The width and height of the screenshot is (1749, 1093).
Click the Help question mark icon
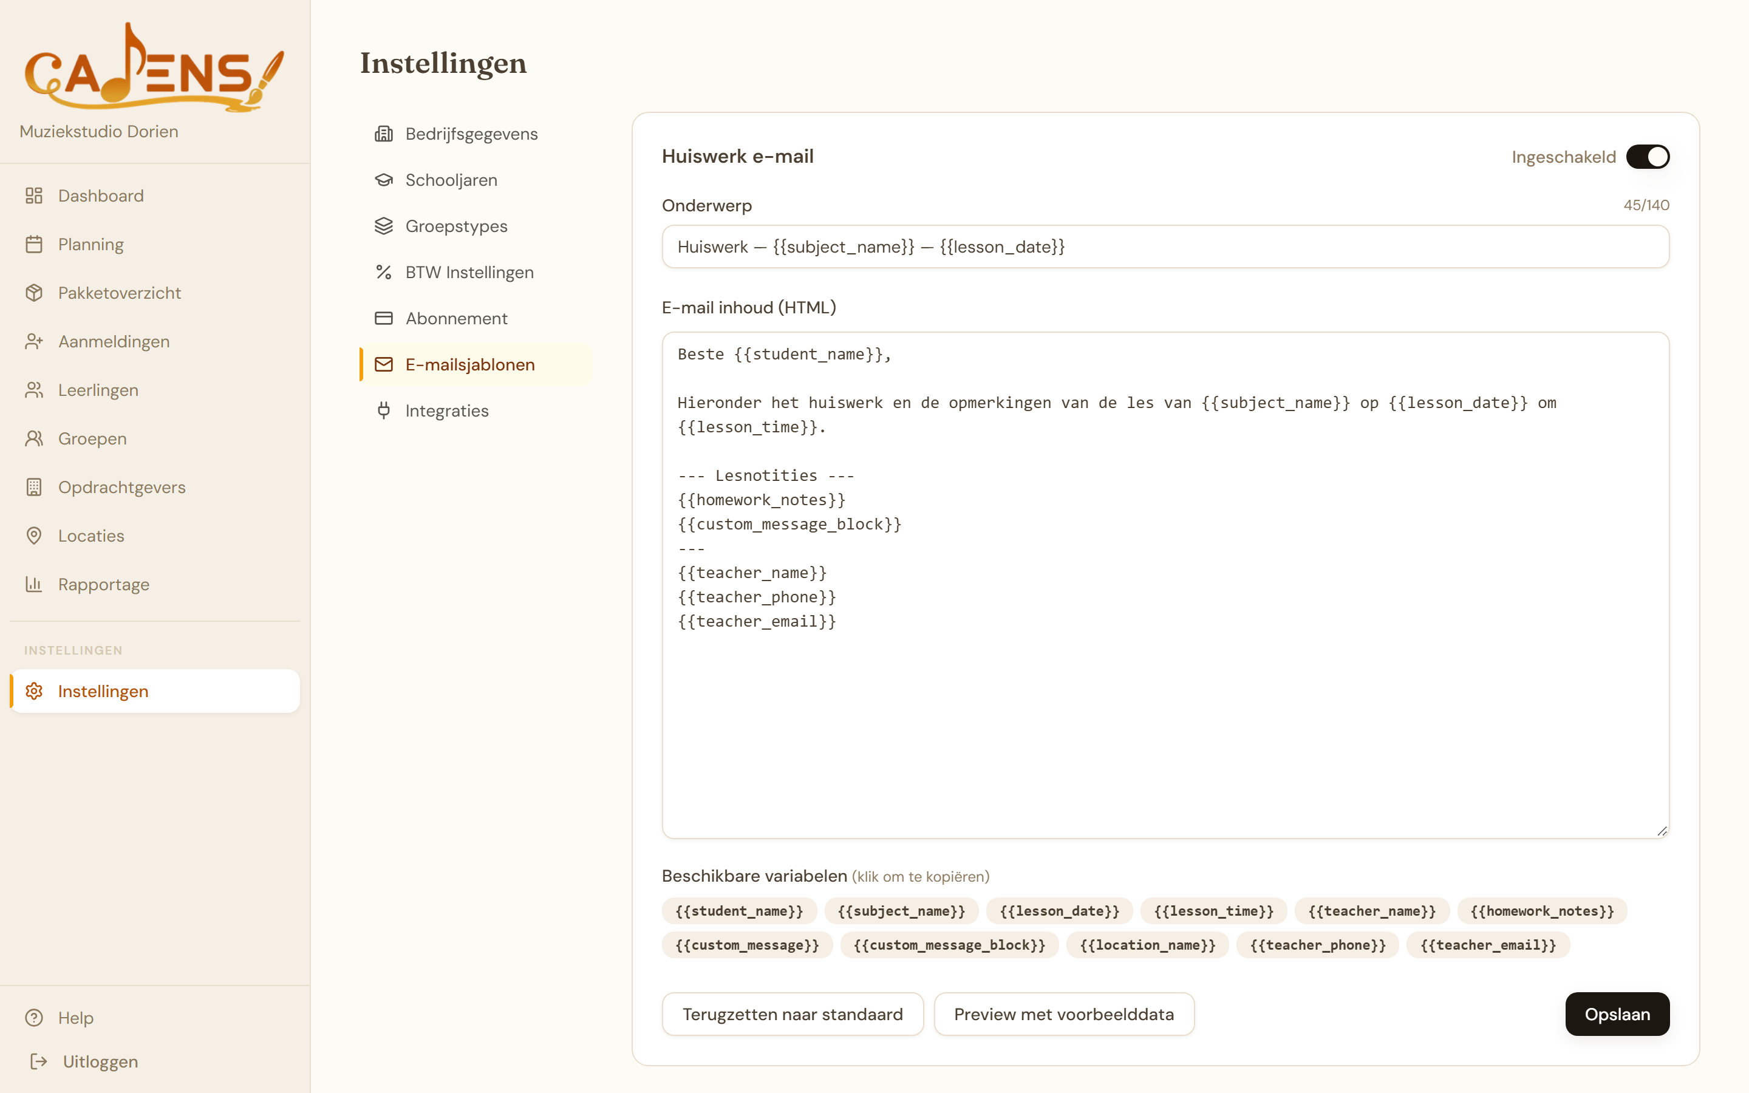(x=34, y=1018)
